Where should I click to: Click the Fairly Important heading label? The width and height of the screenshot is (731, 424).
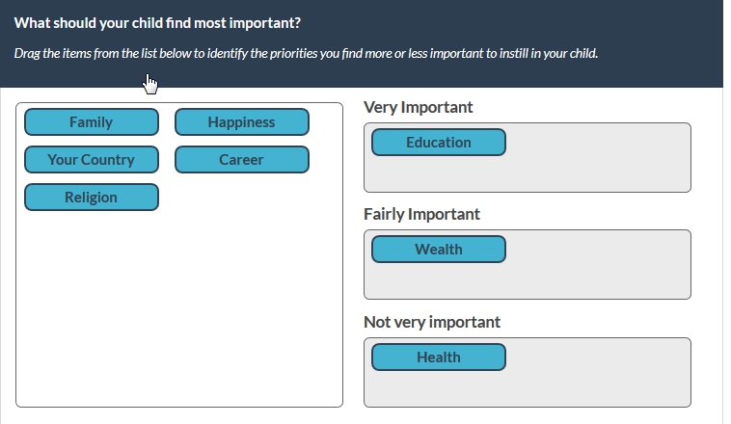421,214
